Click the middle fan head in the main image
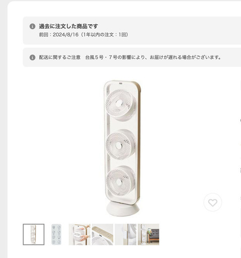Screen dimensions: 241x258 click(120, 145)
